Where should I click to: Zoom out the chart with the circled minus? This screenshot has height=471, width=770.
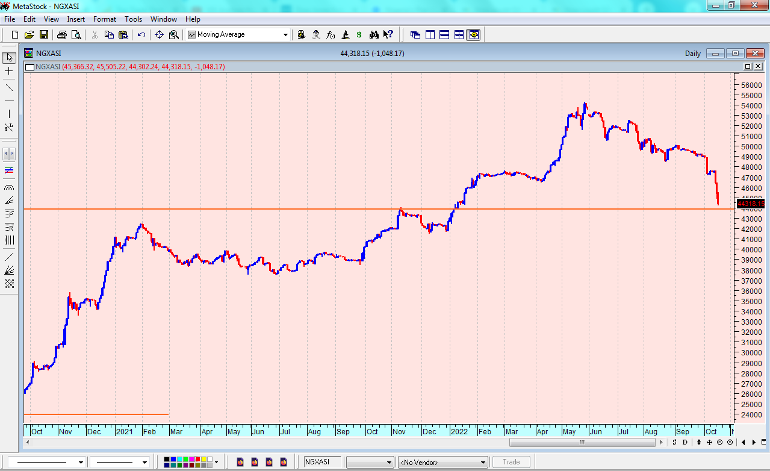click(x=720, y=442)
